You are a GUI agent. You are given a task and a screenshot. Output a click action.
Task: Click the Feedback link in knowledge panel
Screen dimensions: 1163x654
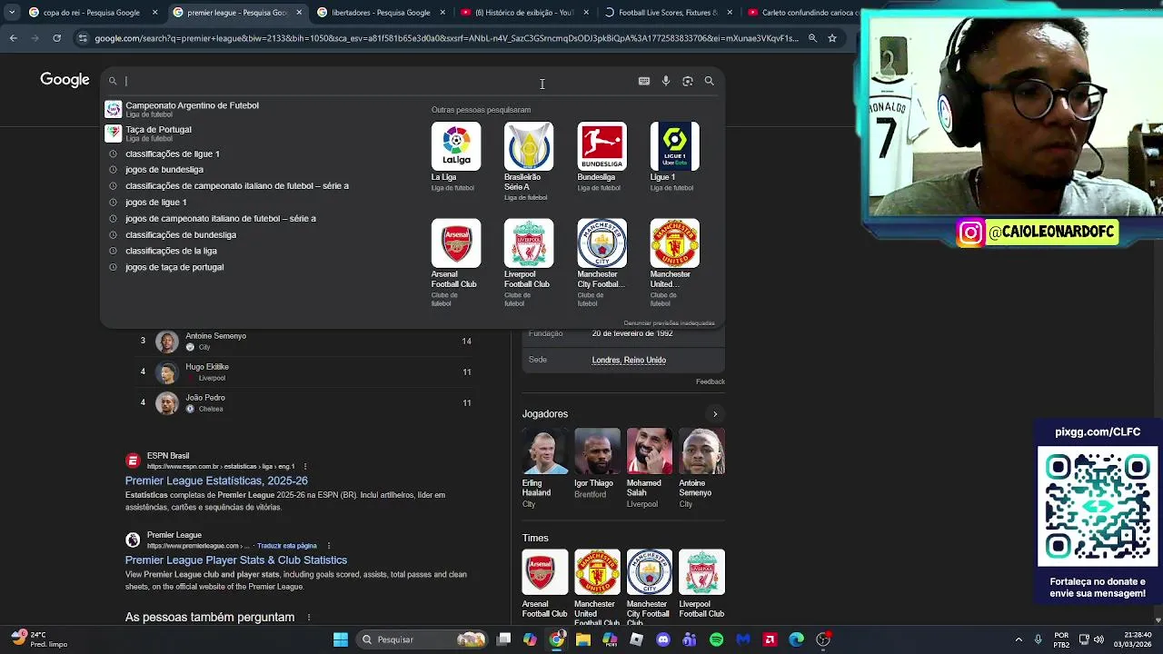coord(711,381)
